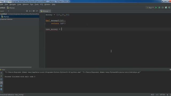Click the code line 'money = [10,20,30]'
Viewport: 171px width, 96px height.
(57, 15)
